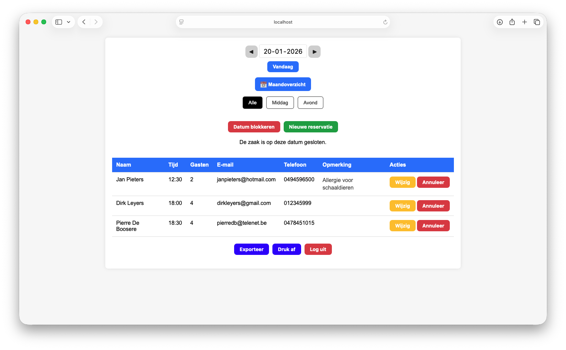The height and width of the screenshot is (350, 566).
Task: Open the Maandoverzicht calendar view
Action: pos(283,84)
